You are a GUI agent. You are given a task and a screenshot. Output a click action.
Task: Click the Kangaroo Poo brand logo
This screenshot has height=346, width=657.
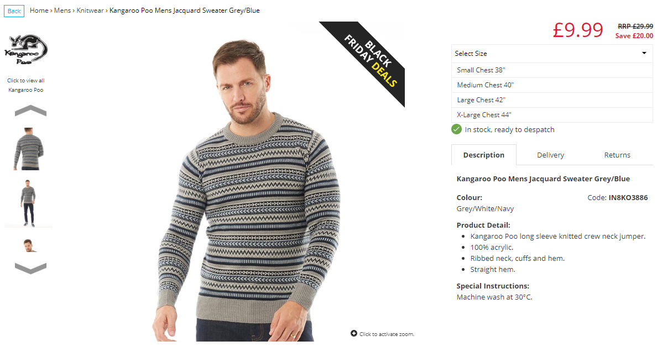(x=25, y=50)
